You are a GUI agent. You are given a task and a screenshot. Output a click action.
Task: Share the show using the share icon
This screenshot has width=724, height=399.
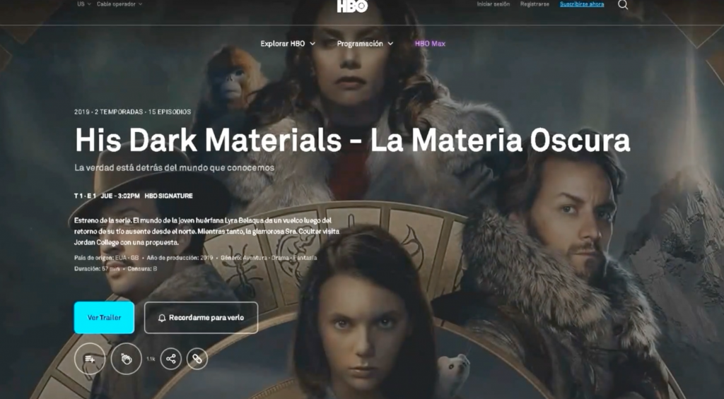point(170,359)
